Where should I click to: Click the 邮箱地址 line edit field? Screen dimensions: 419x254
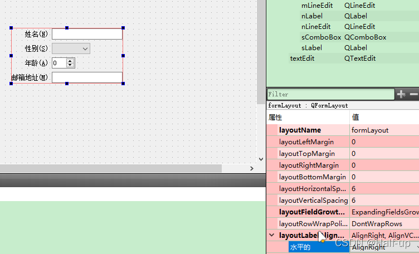(x=87, y=77)
